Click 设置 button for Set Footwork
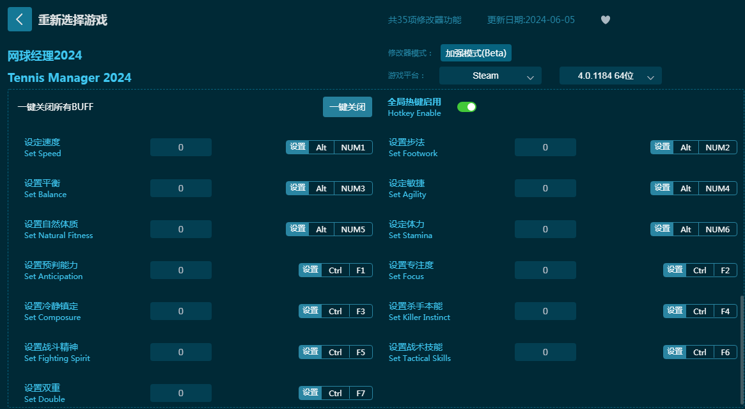This screenshot has height=409, width=745. (663, 147)
